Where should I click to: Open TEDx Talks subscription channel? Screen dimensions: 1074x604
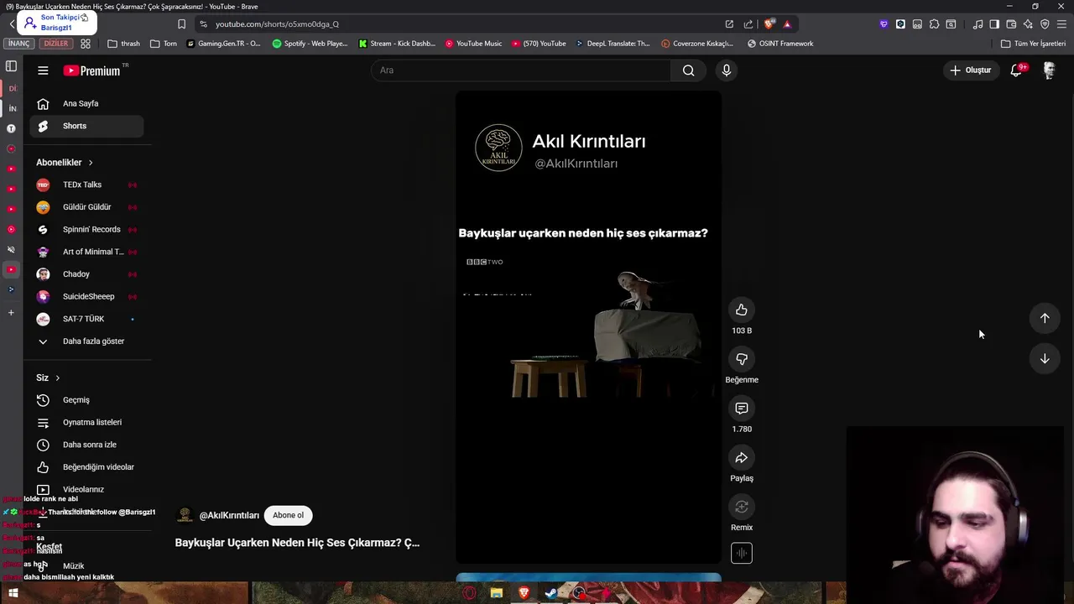[86, 185]
